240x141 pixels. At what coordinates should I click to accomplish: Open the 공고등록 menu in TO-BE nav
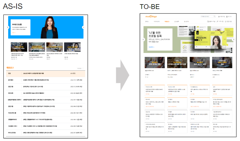[x=177, y=21]
